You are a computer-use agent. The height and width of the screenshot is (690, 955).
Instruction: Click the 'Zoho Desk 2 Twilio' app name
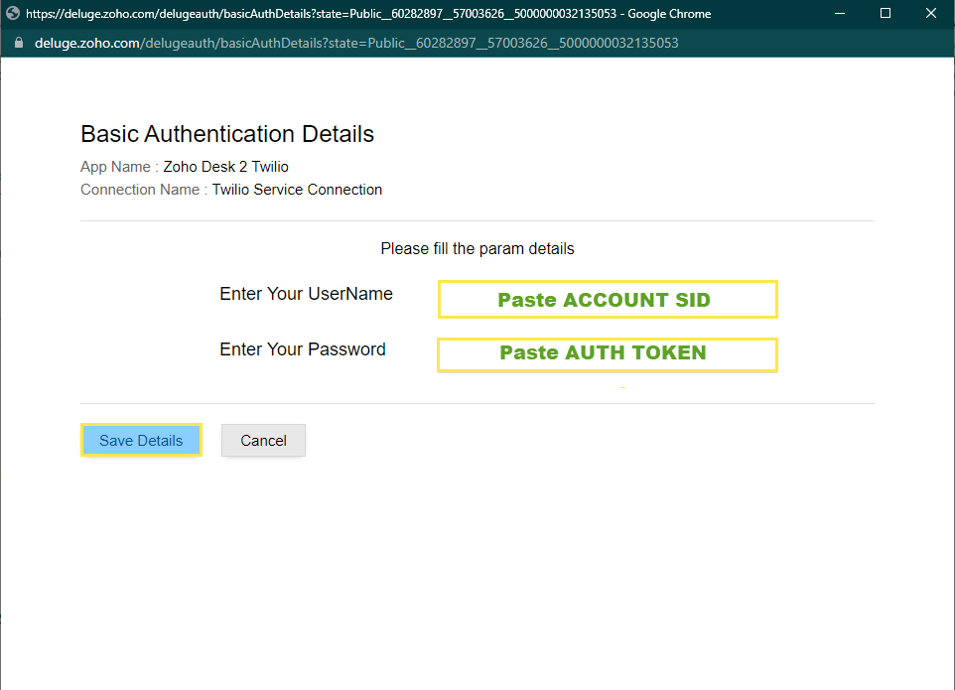[x=226, y=167]
